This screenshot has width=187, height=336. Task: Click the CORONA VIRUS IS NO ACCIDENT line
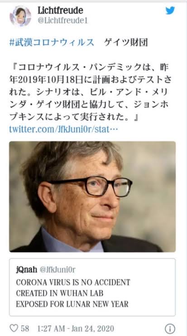[x=73, y=282]
